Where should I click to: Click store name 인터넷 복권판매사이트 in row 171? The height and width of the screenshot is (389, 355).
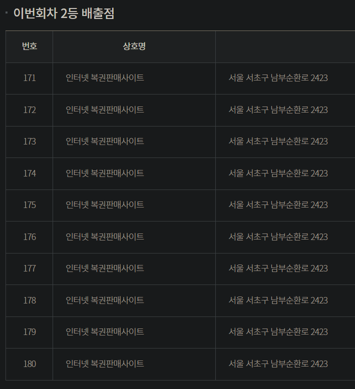pos(105,78)
